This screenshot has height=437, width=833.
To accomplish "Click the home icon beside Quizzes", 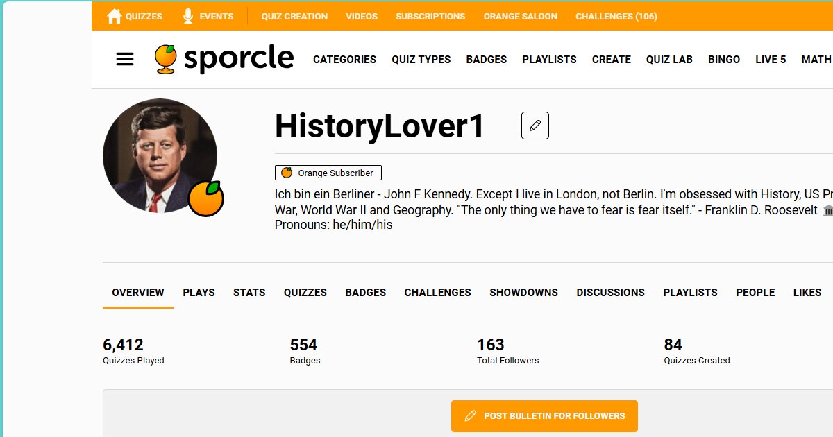I will [115, 16].
